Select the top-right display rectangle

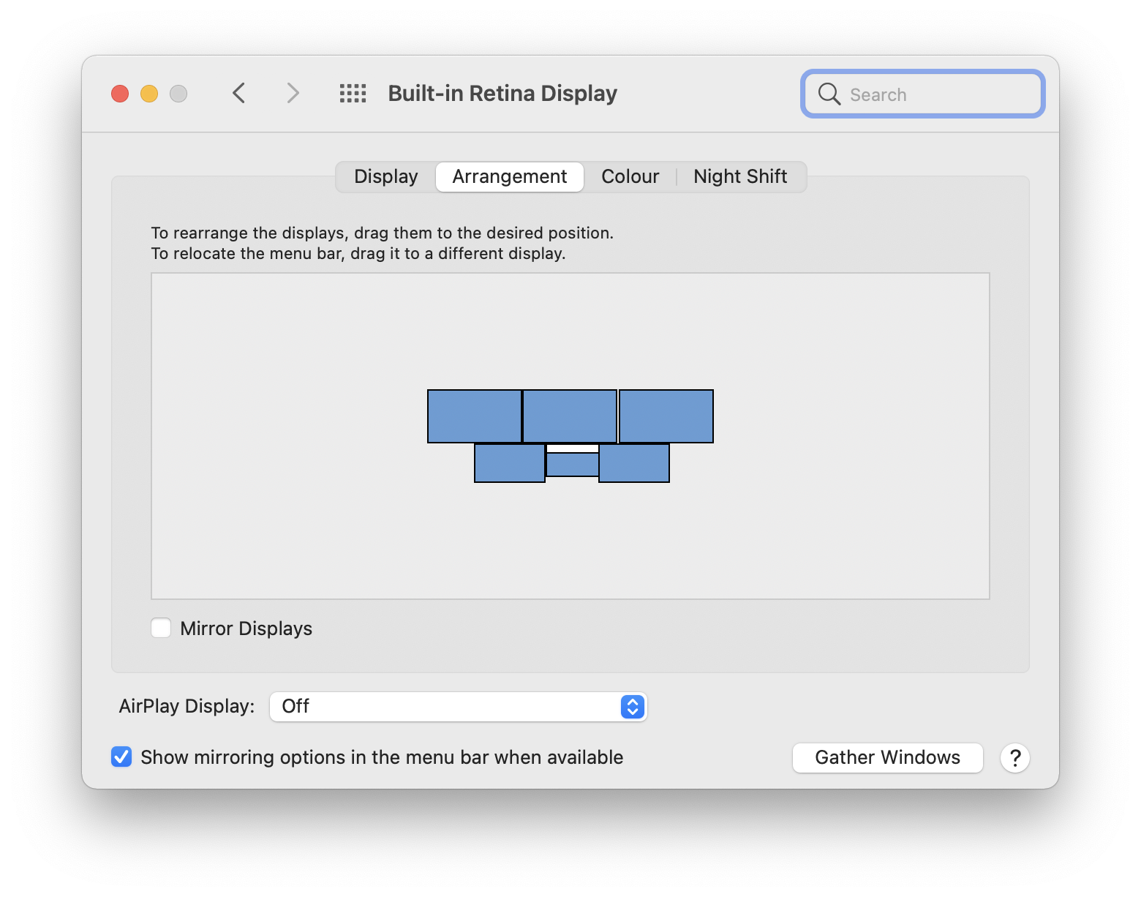(666, 416)
